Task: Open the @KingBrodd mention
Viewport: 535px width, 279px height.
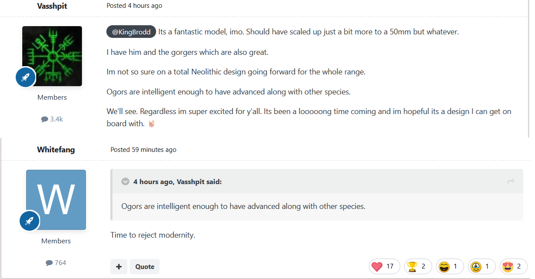Action: coord(131,32)
